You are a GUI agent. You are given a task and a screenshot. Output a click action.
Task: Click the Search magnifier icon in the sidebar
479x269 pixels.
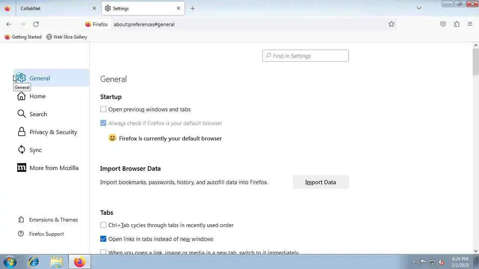22,114
